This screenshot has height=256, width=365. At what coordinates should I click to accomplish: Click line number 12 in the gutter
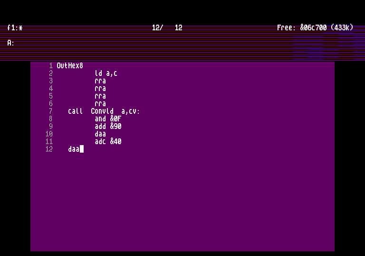pyautogui.click(x=49, y=149)
